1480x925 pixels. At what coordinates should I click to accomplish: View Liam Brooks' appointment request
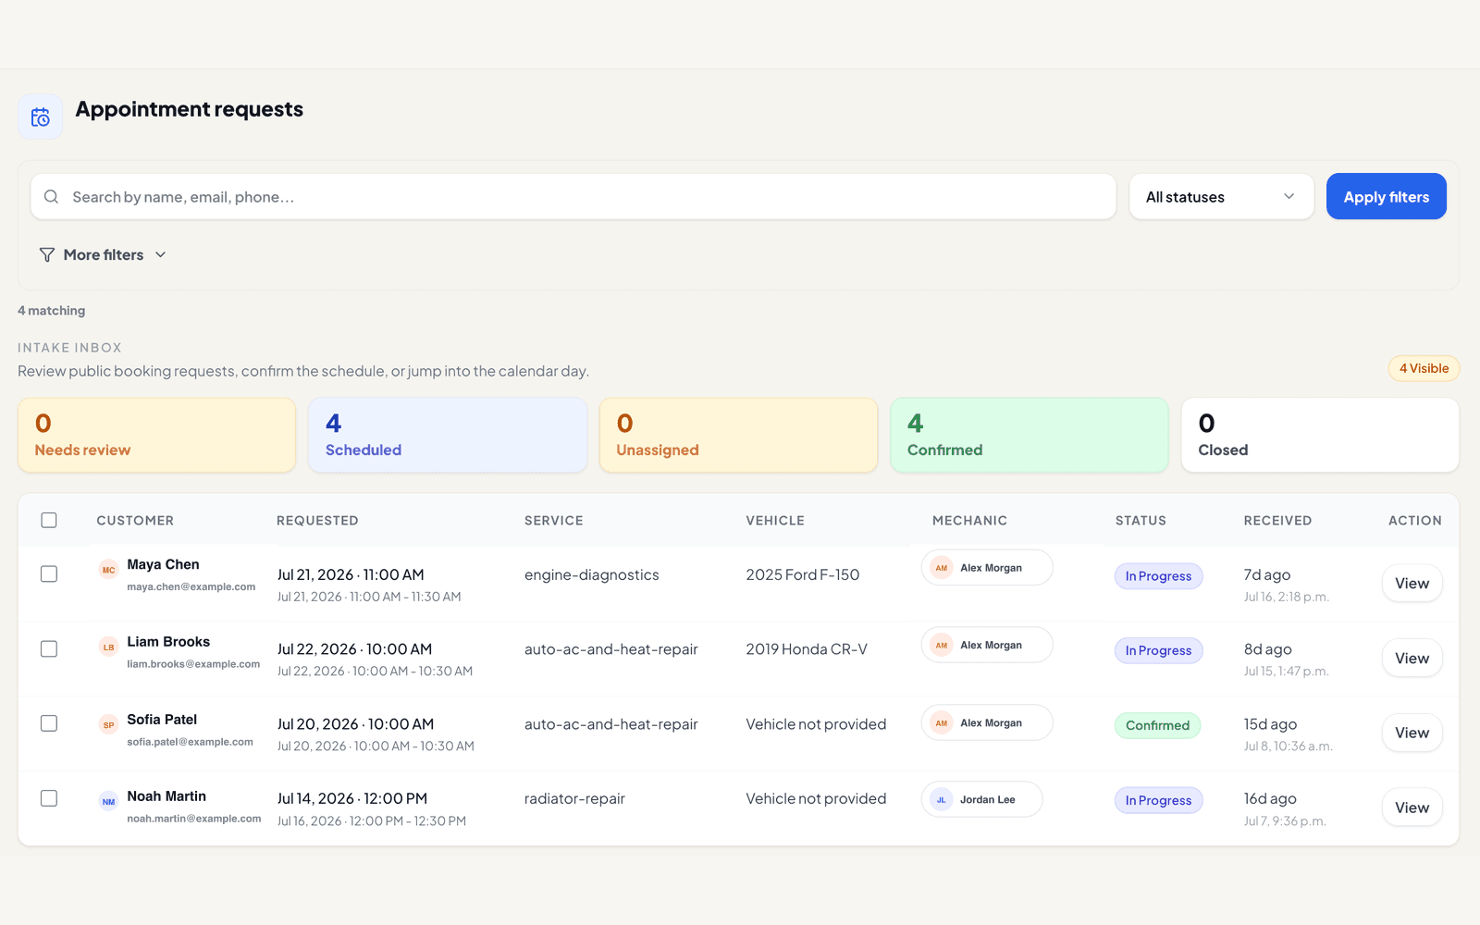[x=1412, y=659]
